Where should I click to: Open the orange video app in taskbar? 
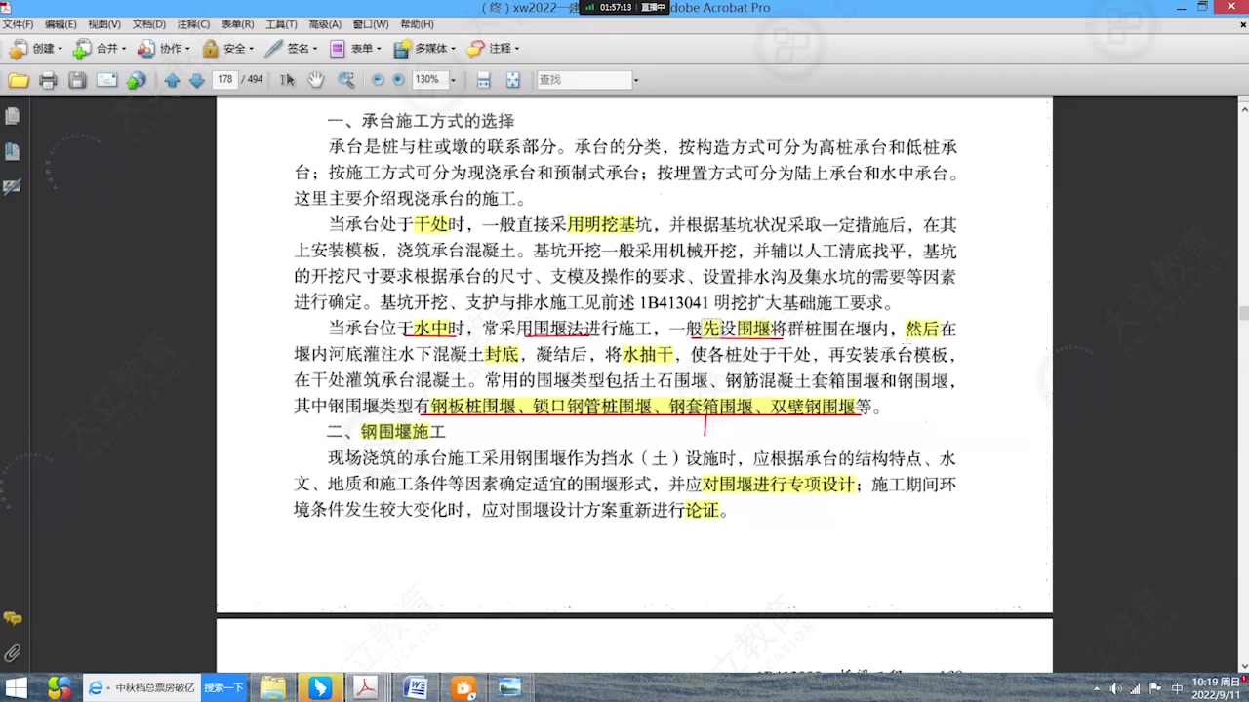(x=463, y=687)
